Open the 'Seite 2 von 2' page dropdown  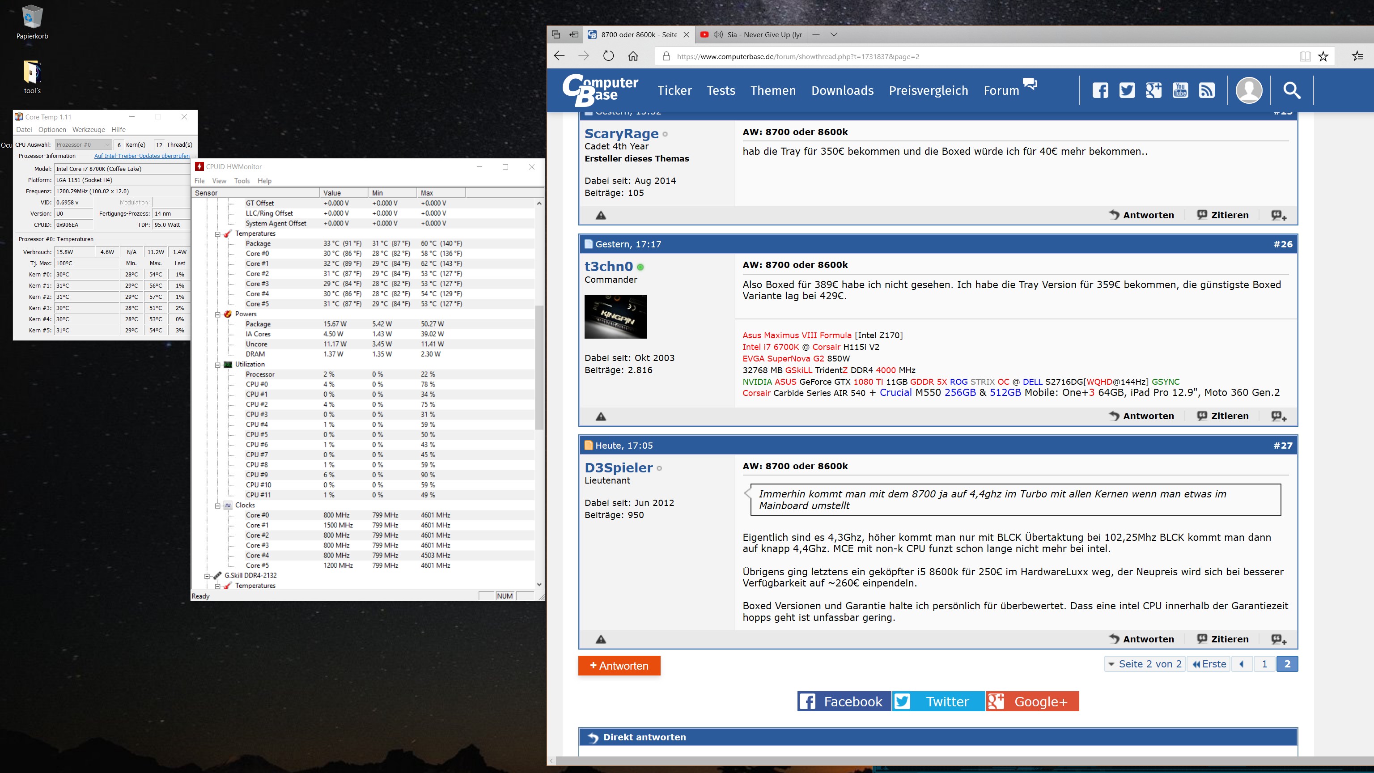point(1145,664)
